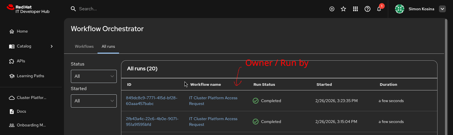Switch to the Workflows tab
The image size is (453, 135).
coord(84,47)
